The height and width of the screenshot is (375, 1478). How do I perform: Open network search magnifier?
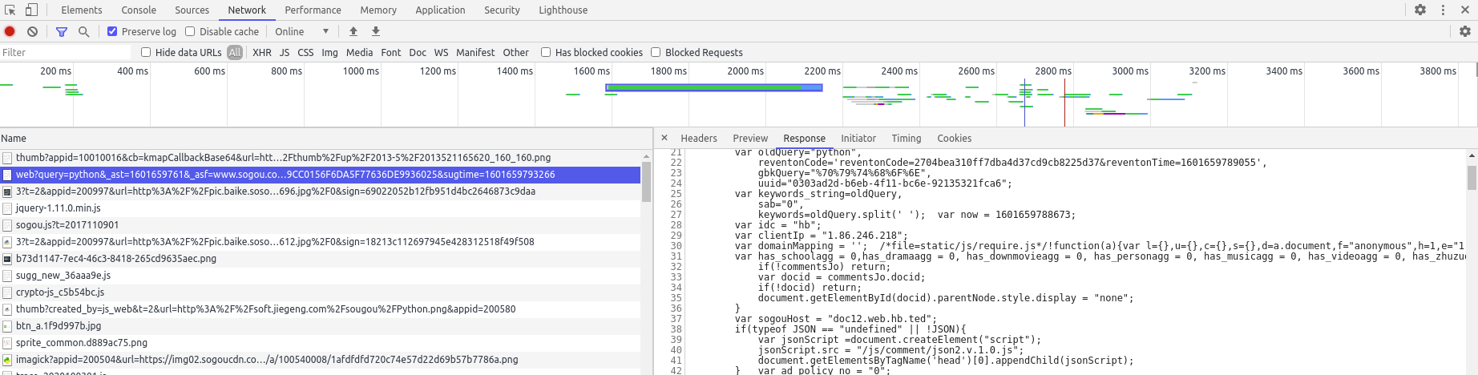click(83, 31)
